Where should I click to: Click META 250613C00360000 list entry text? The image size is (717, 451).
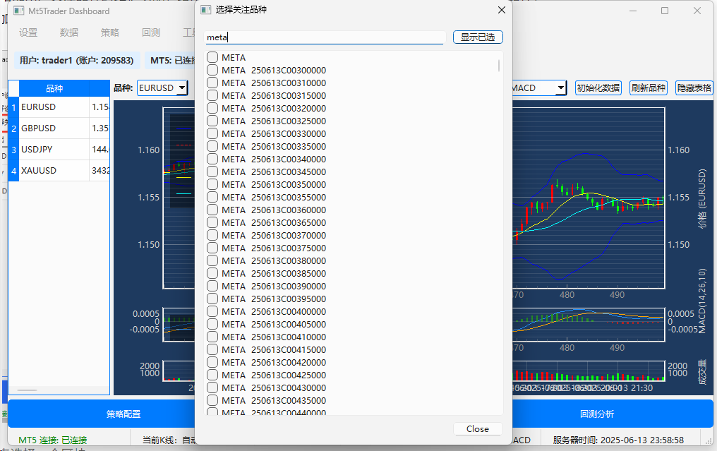[273, 210]
